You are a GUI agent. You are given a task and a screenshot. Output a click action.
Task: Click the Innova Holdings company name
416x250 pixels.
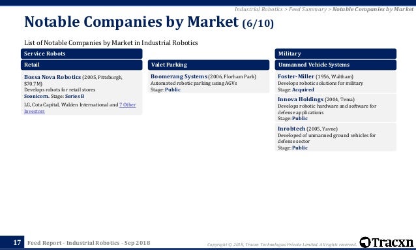coord(301,99)
